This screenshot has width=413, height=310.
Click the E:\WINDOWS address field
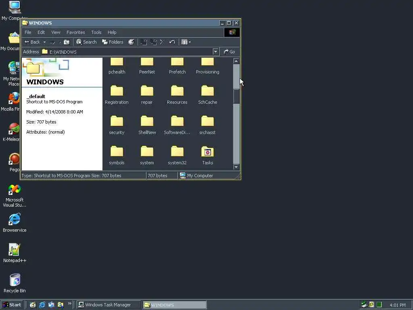pyautogui.click(x=127, y=52)
